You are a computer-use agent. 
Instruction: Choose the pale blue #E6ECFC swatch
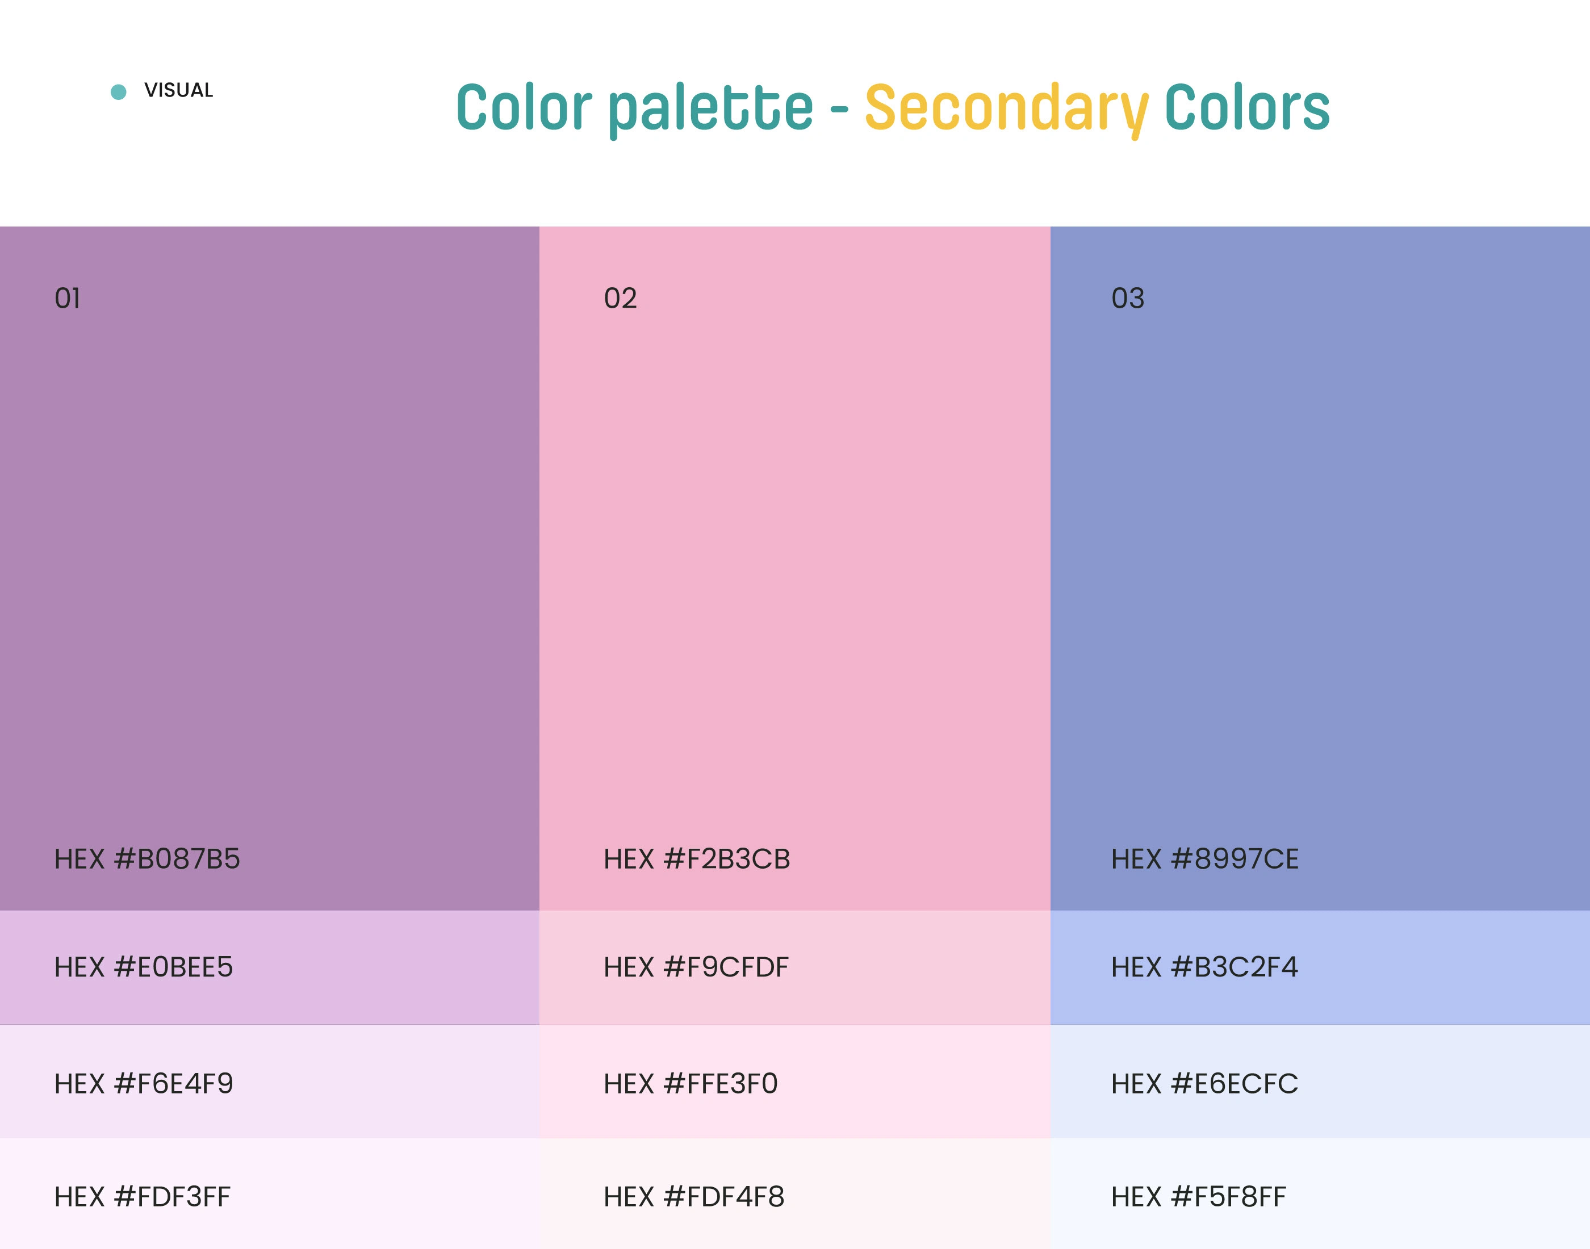click(x=1319, y=1082)
